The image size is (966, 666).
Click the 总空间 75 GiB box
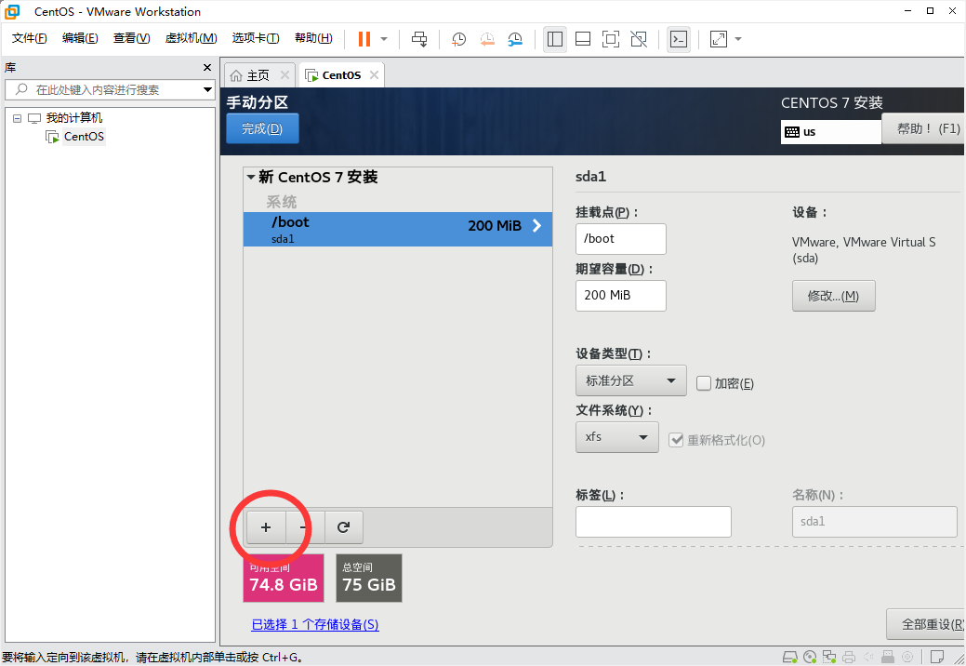[369, 578]
